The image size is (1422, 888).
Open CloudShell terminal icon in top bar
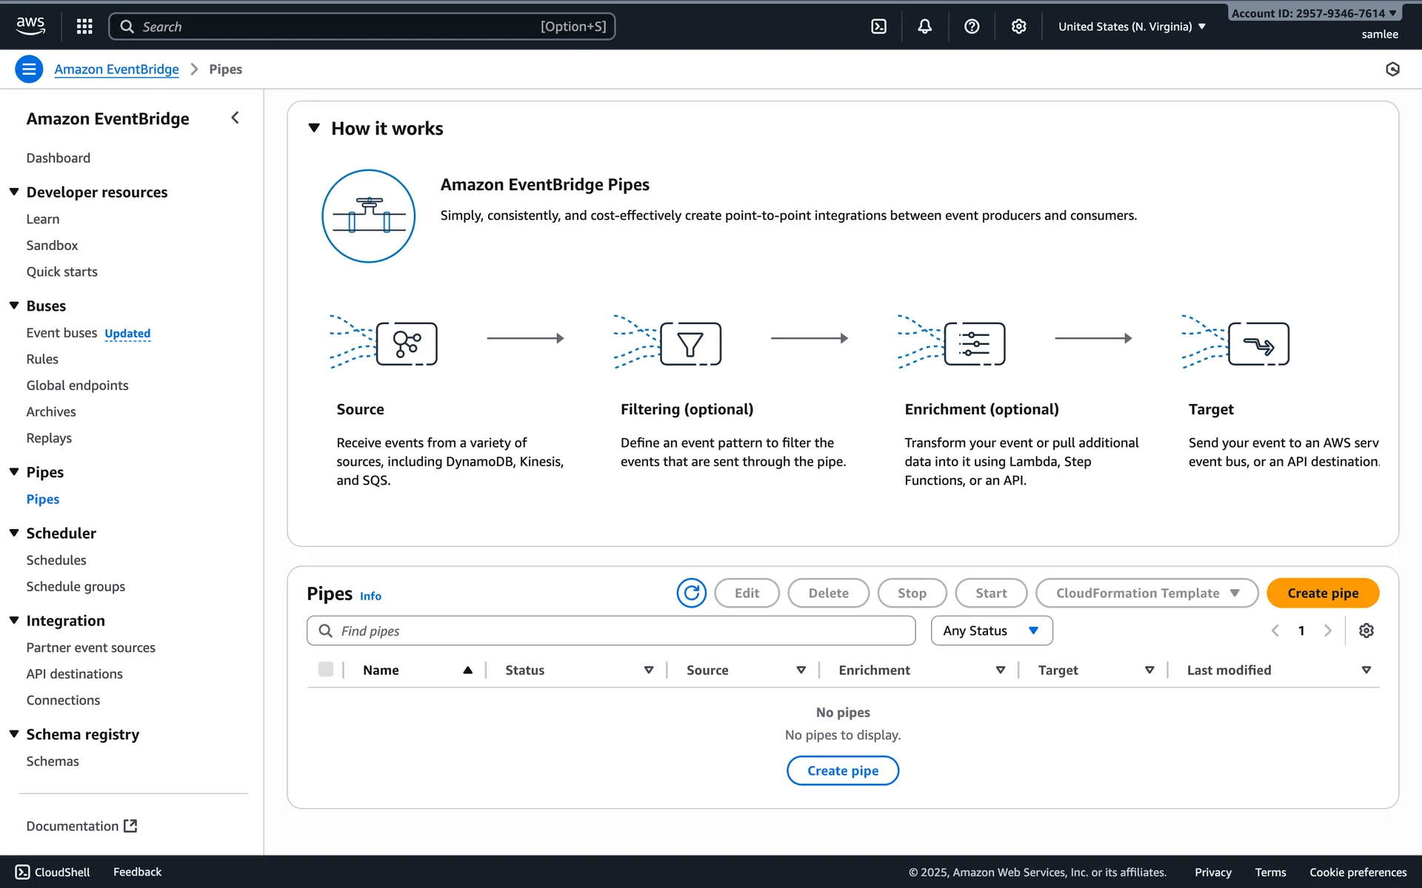pos(878,27)
